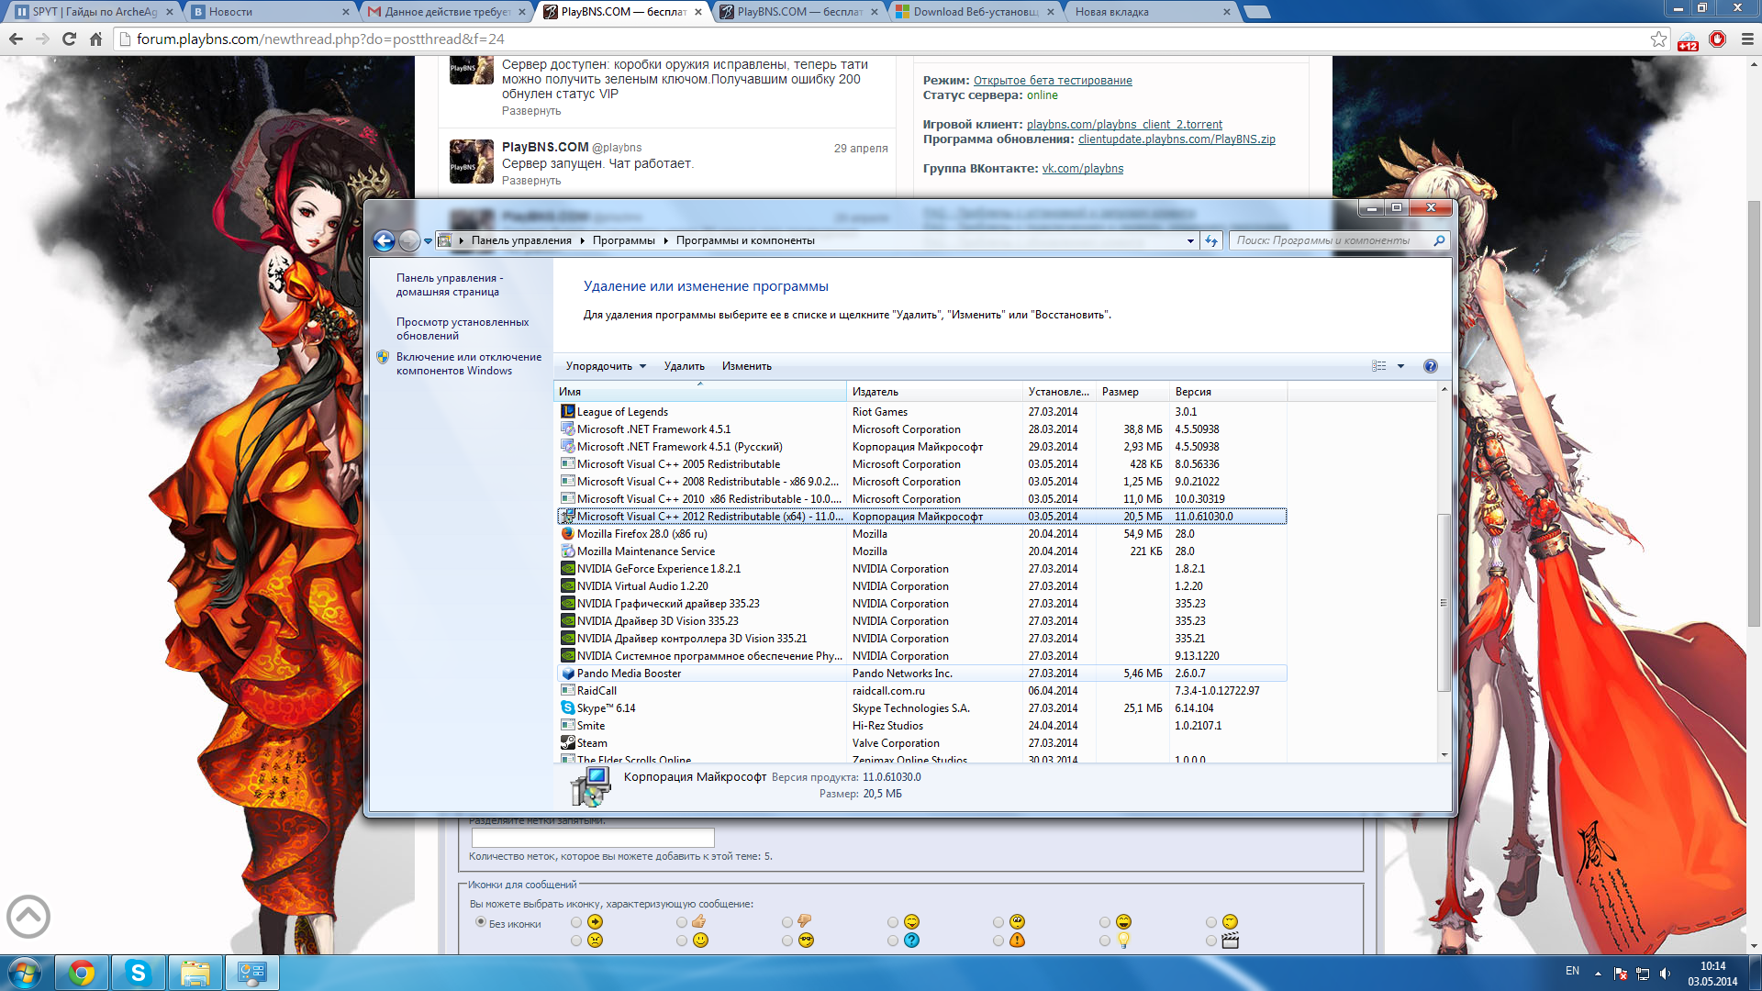Click the scroll-to-top circle arrow on the forum page
Viewport: 1762px width, 991px height.
click(x=28, y=916)
